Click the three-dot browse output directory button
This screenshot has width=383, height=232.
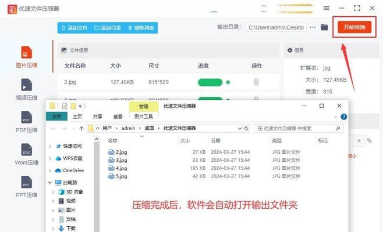tap(313, 27)
